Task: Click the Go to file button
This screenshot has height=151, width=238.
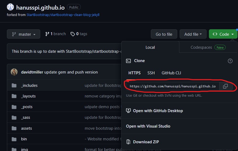Action: click(164, 34)
